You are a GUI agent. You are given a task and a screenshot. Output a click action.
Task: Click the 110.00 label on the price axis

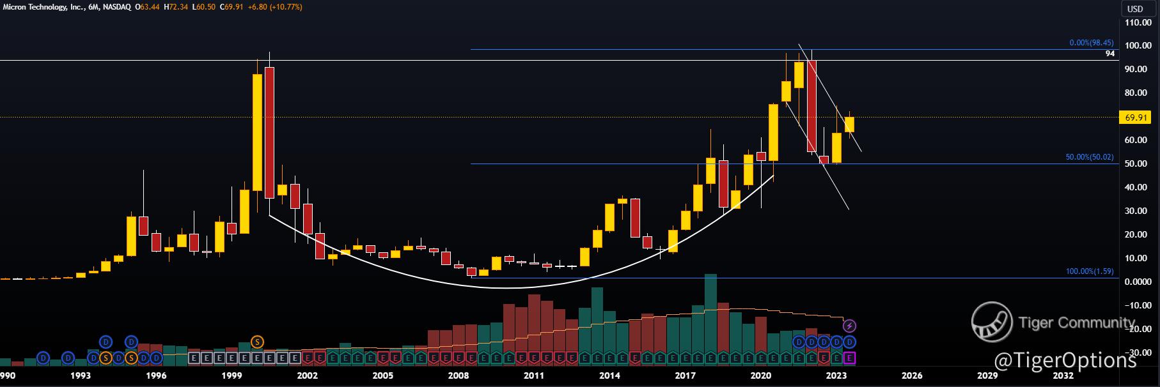click(1138, 22)
